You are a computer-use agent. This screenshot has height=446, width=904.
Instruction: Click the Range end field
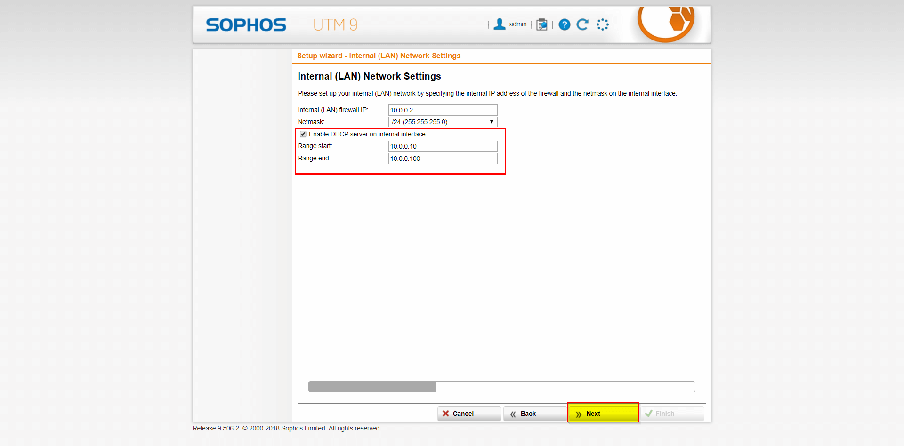(443, 159)
